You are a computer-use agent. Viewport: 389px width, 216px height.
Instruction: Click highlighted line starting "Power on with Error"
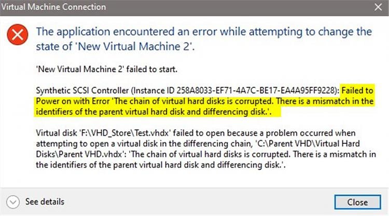[205, 101]
